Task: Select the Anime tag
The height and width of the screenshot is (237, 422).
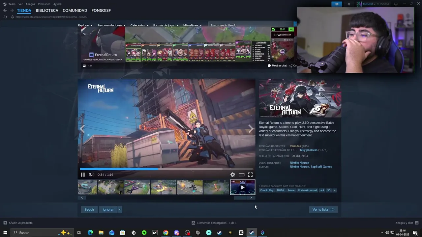Action: pos(291,190)
